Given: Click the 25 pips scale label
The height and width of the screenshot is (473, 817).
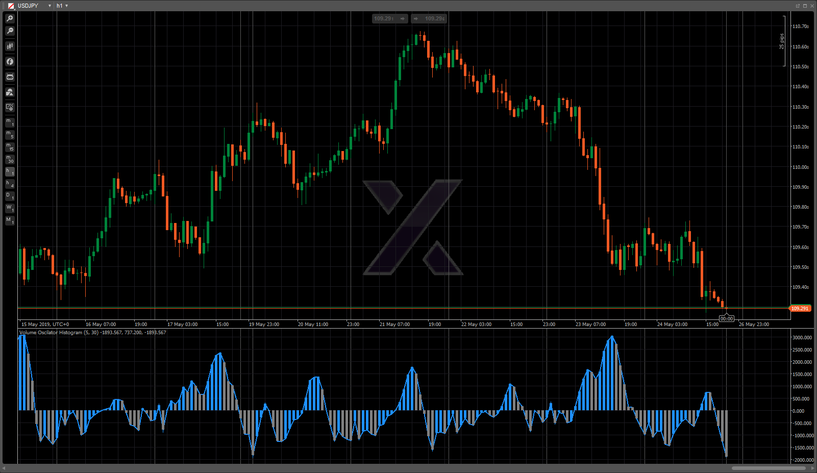Looking at the screenshot, I should (x=781, y=41).
